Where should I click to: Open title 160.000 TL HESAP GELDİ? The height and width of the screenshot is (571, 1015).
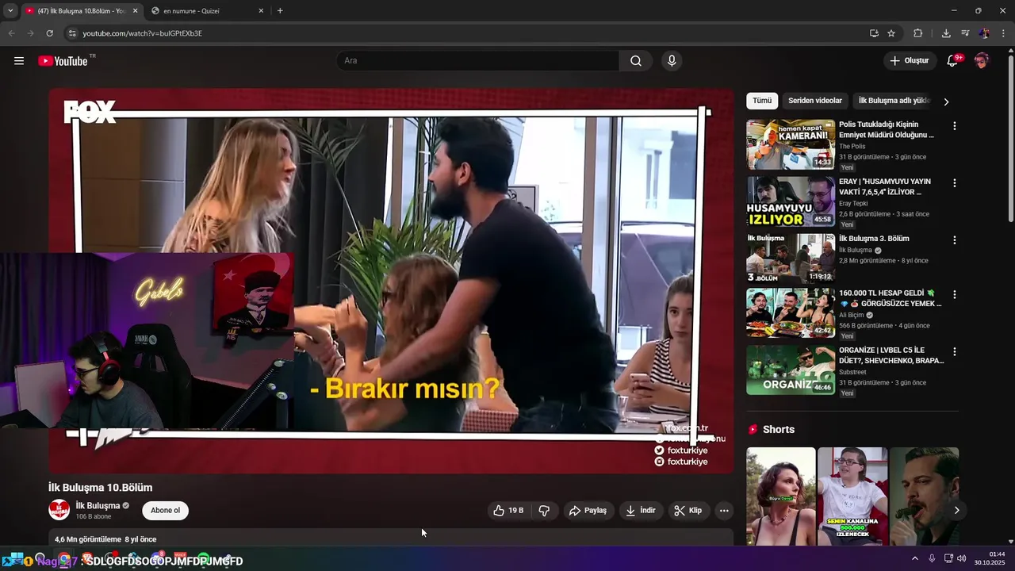[891, 298]
